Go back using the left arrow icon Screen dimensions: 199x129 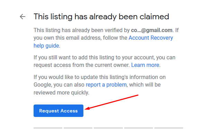click(22, 17)
